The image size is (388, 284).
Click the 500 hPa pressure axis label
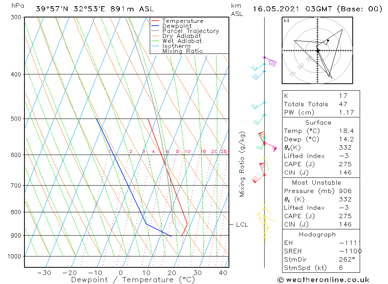tap(16, 119)
